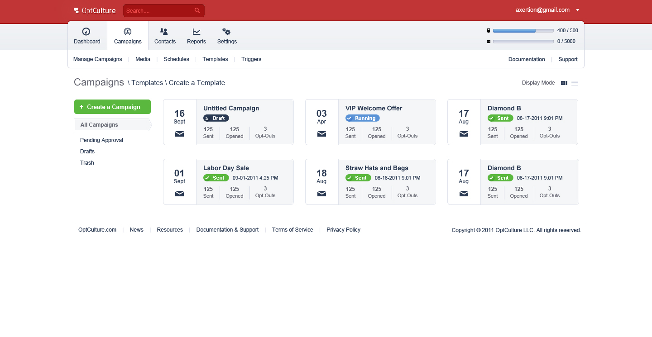Select All Campaigns in the sidebar
The height and width of the screenshot is (337, 652).
click(x=112, y=125)
